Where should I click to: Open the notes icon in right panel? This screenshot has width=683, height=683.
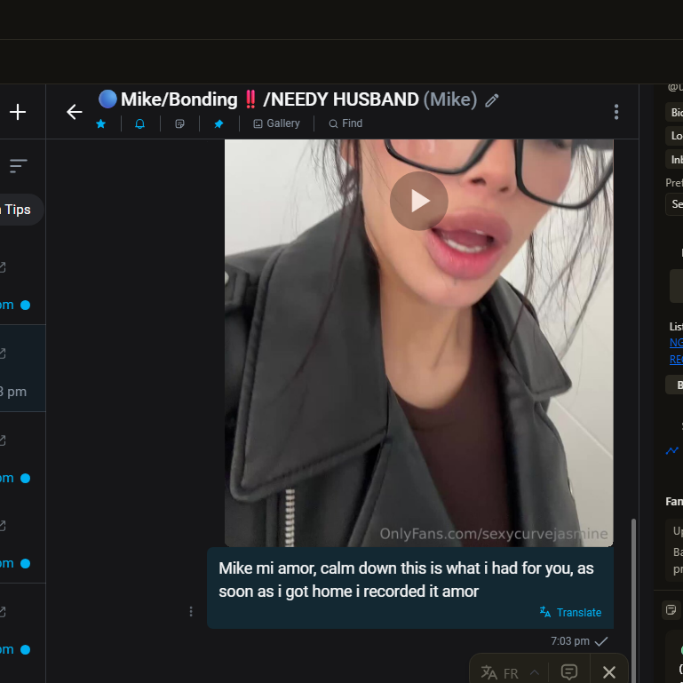tap(671, 609)
